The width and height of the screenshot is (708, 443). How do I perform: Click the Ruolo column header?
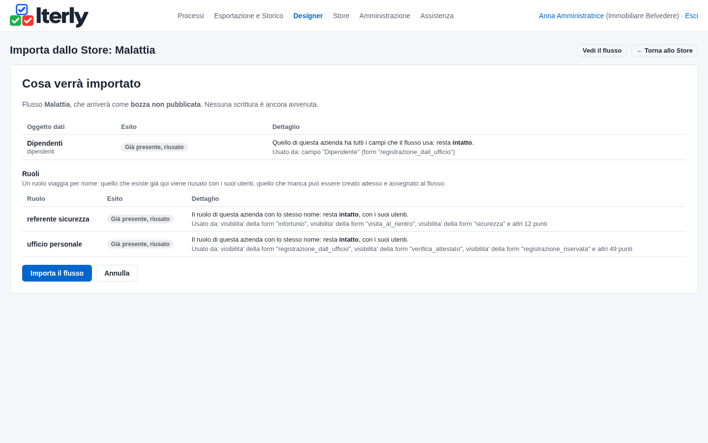point(36,199)
